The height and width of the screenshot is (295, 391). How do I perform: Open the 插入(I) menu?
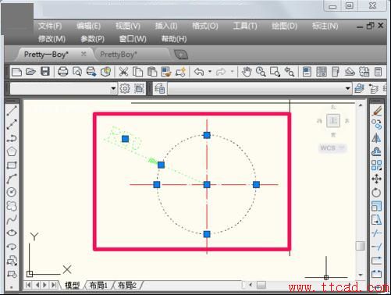166,26
